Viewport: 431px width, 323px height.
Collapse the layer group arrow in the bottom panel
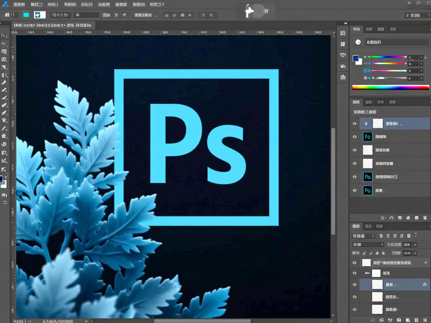(x=367, y=273)
